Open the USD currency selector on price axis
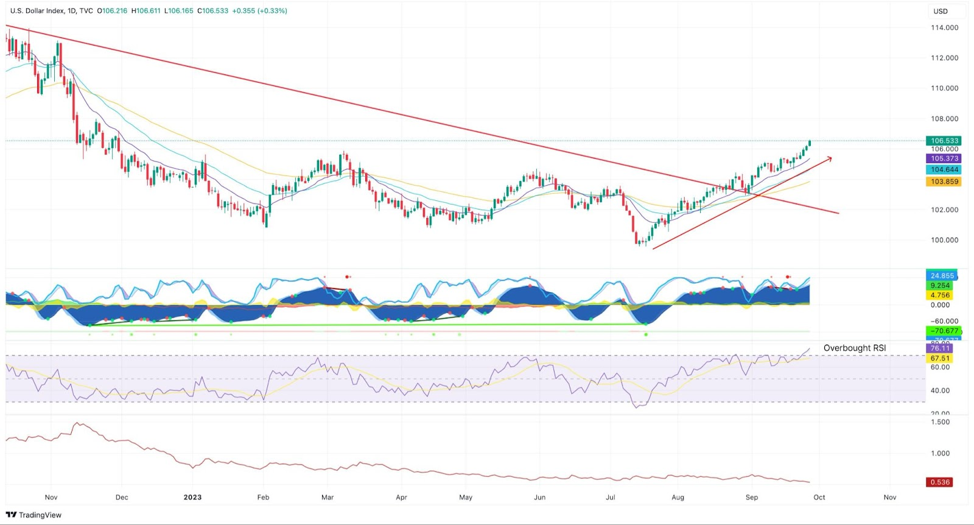This screenshot has height=525, width=974. click(941, 11)
